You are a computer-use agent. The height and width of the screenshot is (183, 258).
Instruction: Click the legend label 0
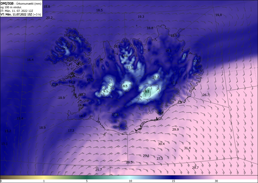[1, 181]
